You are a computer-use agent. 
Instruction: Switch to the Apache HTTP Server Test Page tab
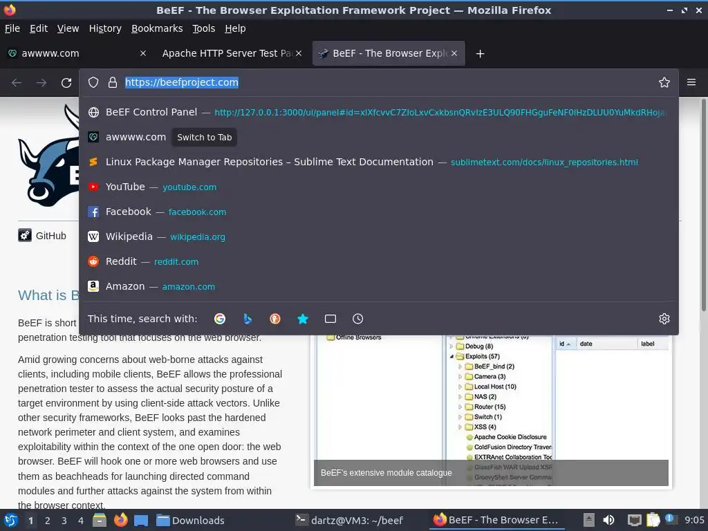232,53
